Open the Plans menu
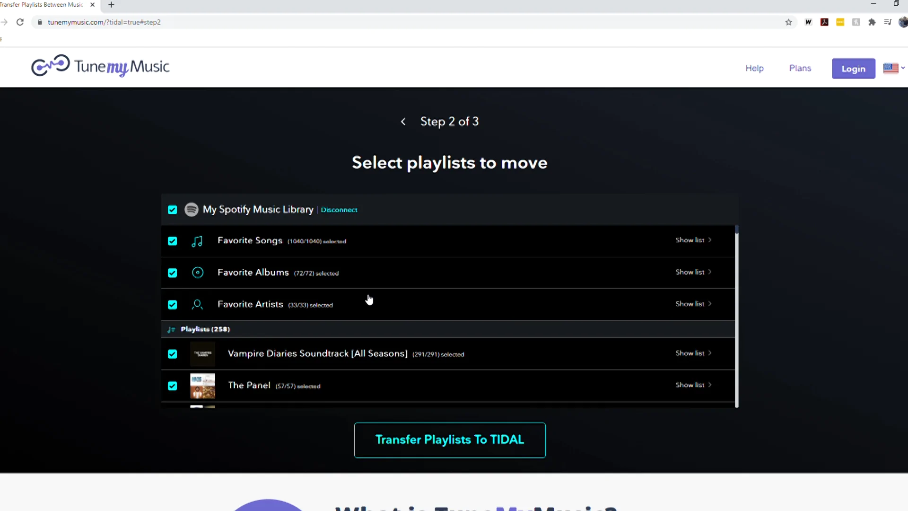 (800, 68)
